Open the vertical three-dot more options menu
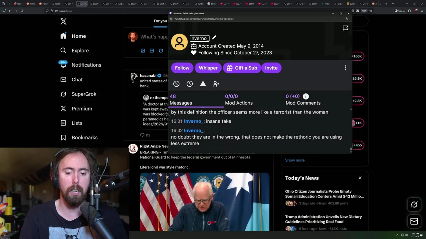 (345, 68)
